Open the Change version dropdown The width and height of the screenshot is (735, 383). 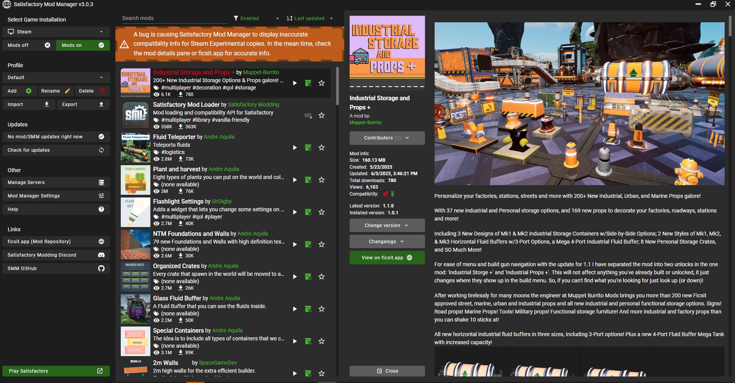coord(387,225)
